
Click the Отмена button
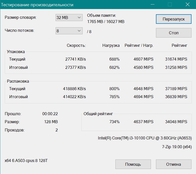pos(173,164)
